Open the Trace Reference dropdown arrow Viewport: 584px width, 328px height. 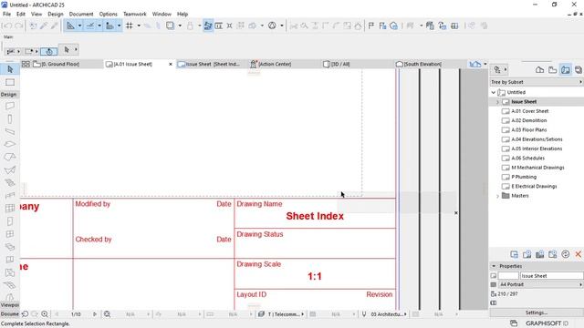pyautogui.click(x=180, y=26)
